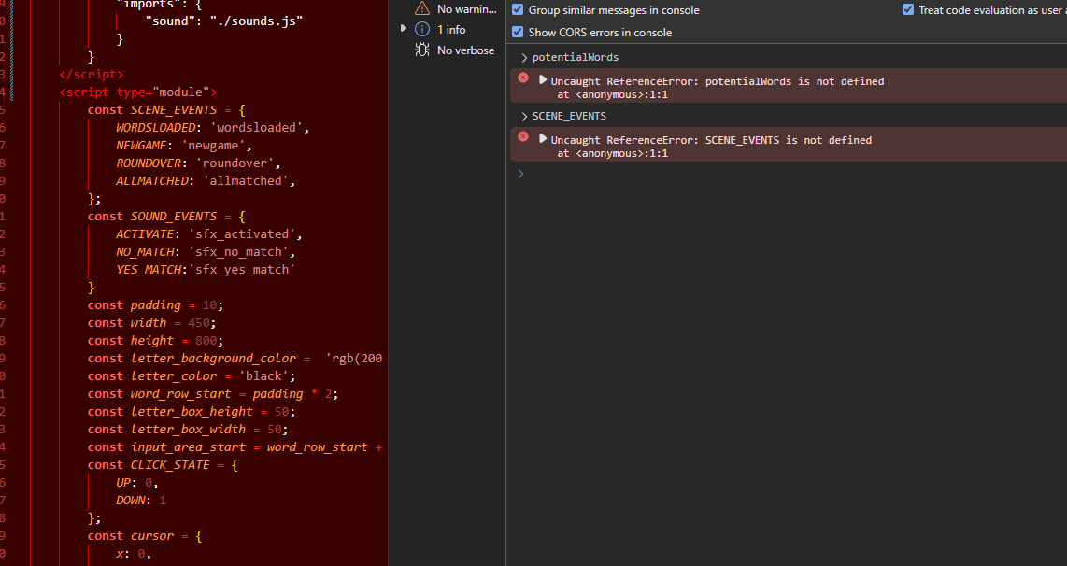This screenshot has height=566, width=1067.
Task: Click const height = 800 line
Action: [155, 340]
